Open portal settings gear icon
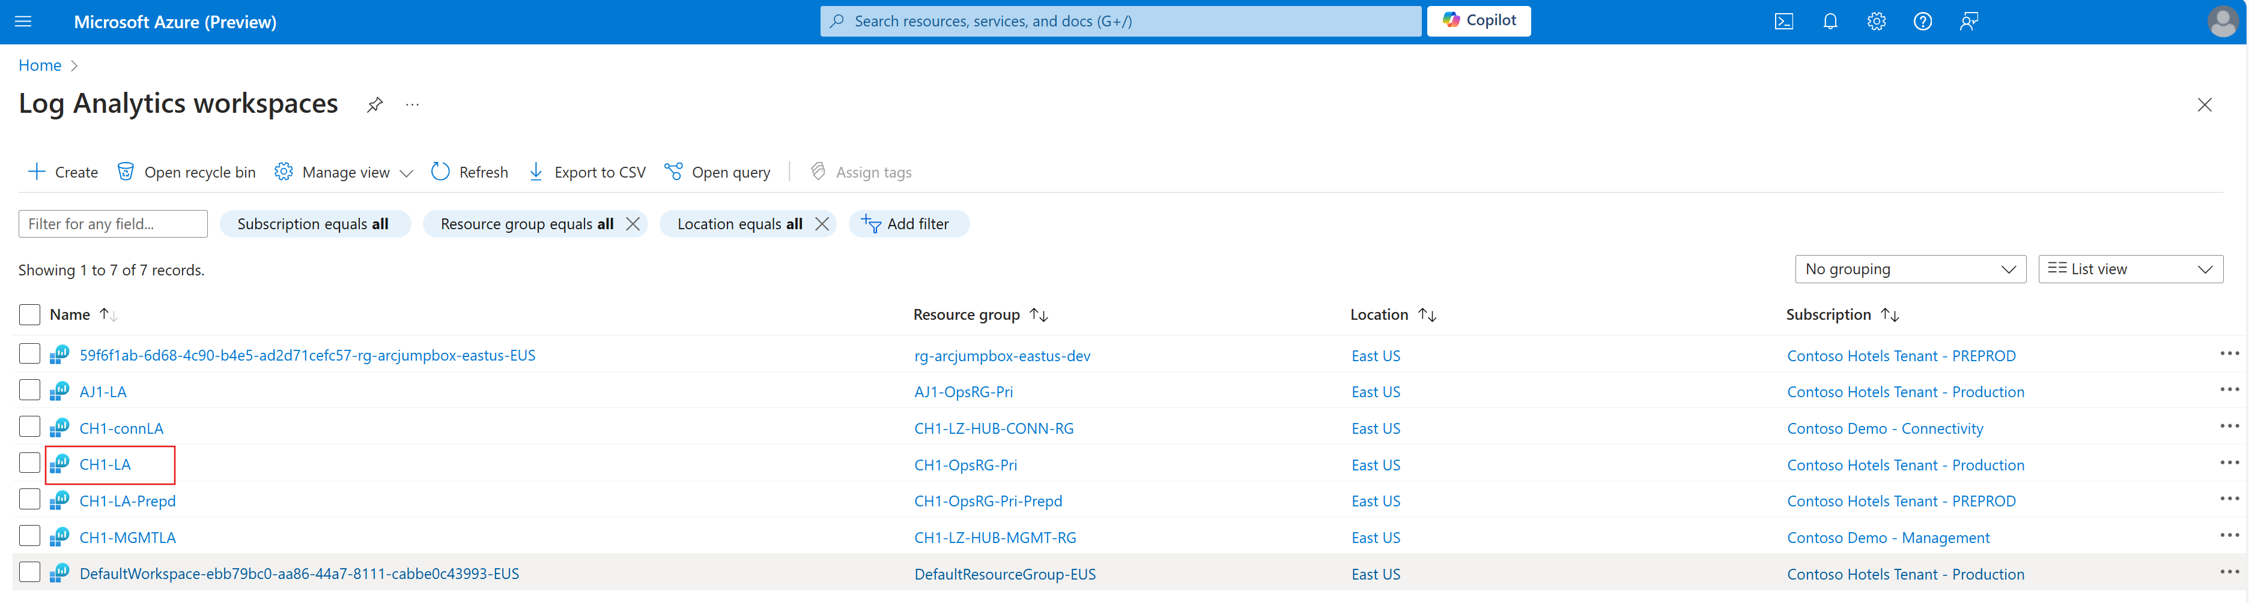The height and width of the screenshot is (603, 2249). click(x=1876, y=22)
